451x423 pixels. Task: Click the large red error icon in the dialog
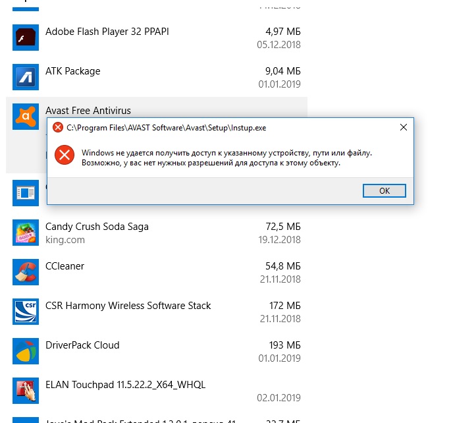[x=65, y=155]
